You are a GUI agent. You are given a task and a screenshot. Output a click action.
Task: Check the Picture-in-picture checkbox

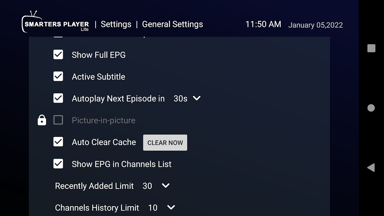click(58, 120)
